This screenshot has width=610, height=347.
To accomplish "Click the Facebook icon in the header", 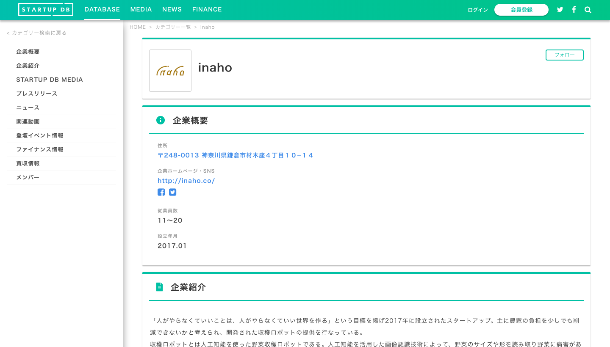I will click(x=574, y=9).
